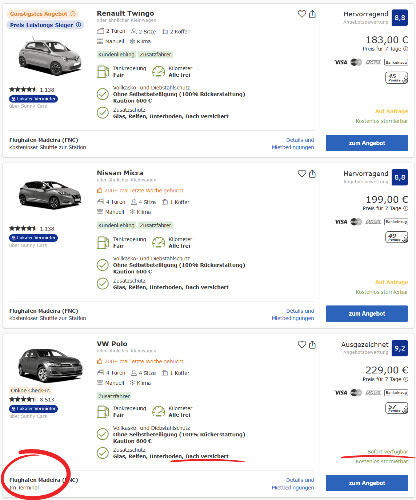Viewport: 416px width, 500px height.
Task: Open Details und Mietbedingungen for Renault Twingo
Action: pyautogui.click(x=293, y=144)
